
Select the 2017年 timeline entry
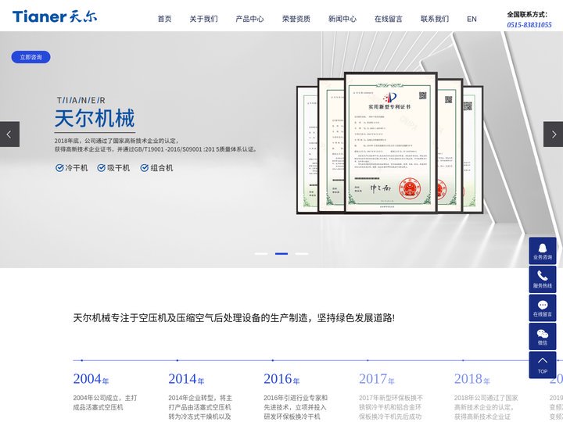(x=377, y=379)
